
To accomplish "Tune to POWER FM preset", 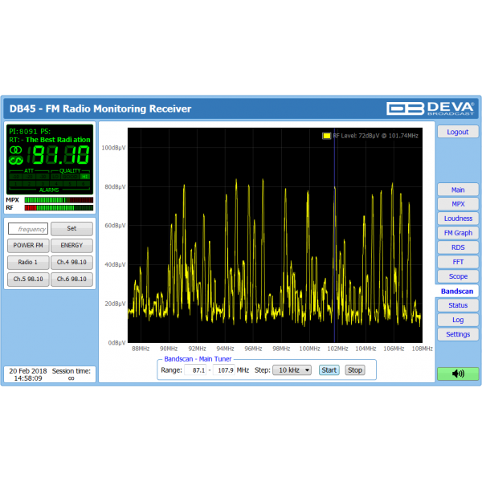I will [x=28, y=245].
